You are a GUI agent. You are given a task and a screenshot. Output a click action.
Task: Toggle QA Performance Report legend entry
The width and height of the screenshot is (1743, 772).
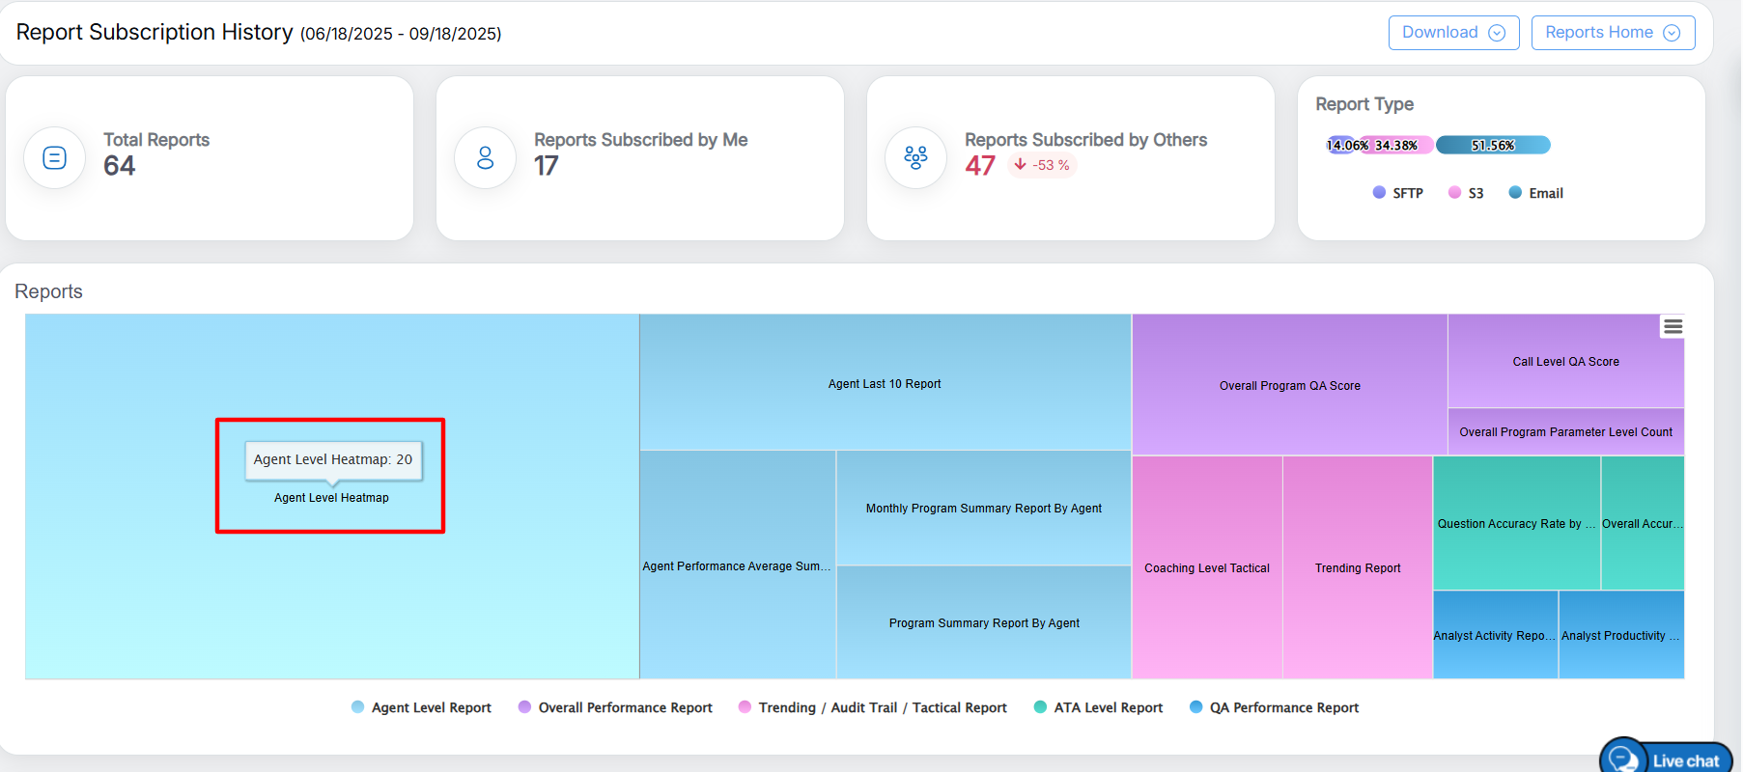click(x=1274, y=707)
